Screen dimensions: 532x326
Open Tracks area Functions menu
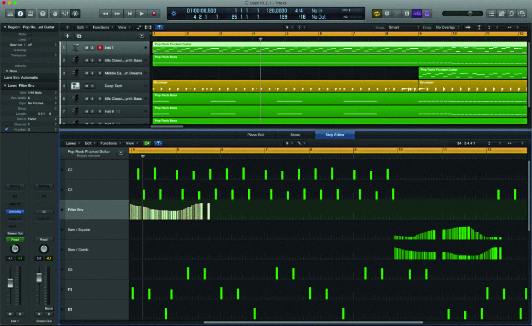(102, 27)
